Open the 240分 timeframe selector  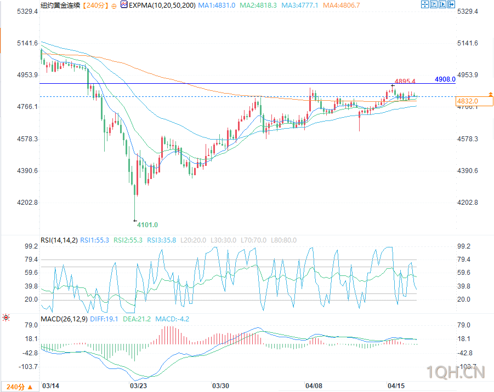20,387
